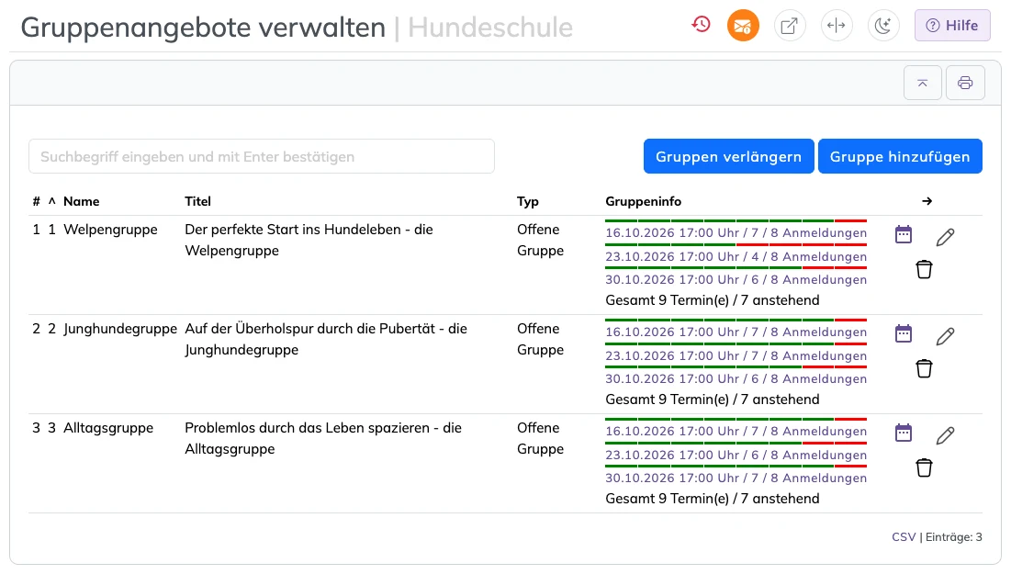Delete Alltagsgruppe with trash icon
1011x574 pixels.
point(924,467)
